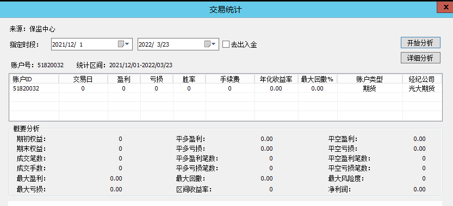Click the 胜率 column header
Screen dimensions: 453x206
(189, 79)
